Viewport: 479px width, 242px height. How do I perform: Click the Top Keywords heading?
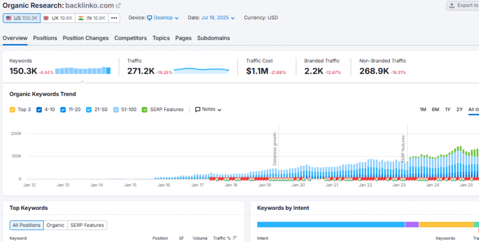click(29, 208)
